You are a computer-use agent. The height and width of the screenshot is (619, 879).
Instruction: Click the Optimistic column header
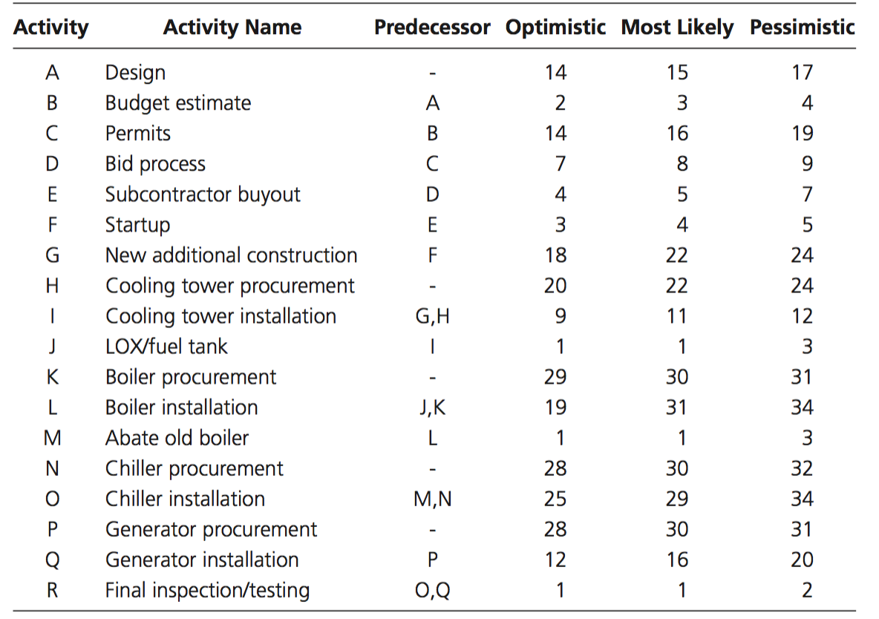point(555,28)
